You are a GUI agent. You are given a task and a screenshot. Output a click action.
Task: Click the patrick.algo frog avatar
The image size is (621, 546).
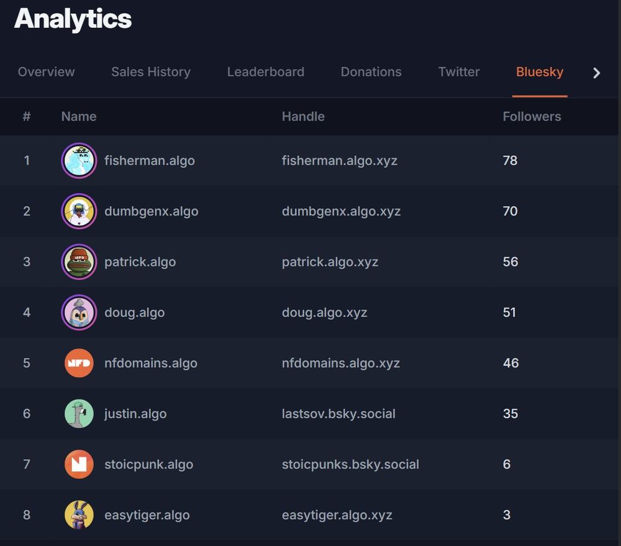tap(79, 262)
